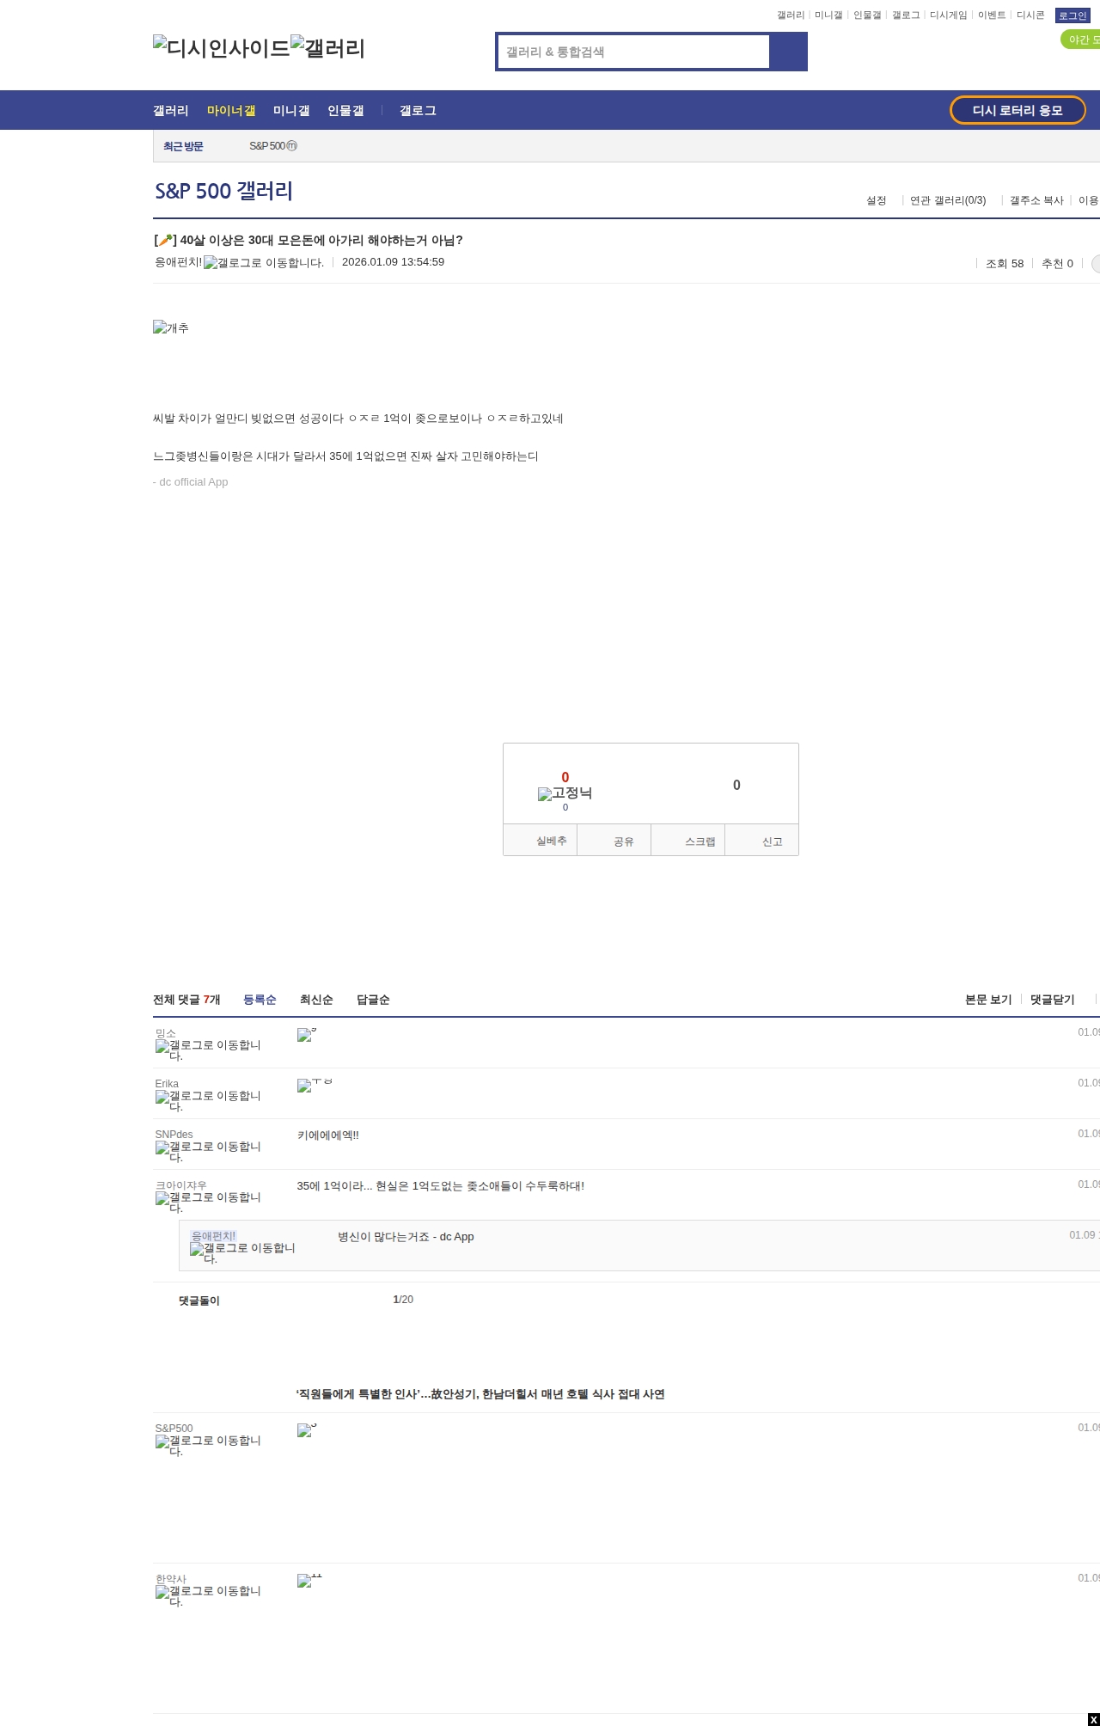The height and width of the screenshot is (1726, 1100).
Task: Click the 1/20 page indicator
Action: click(x=403, y=1300)
